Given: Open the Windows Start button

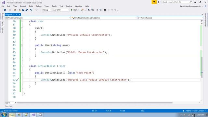Looking at the screenshot, I should [x=4, y=115].
